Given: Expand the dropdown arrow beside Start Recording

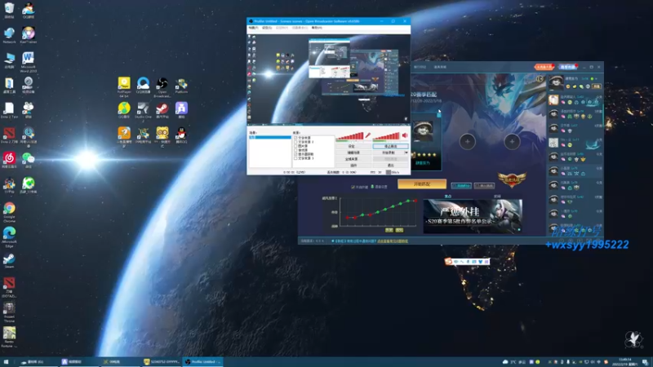Looking at the screenshot, I should click(x=406, y=153).
